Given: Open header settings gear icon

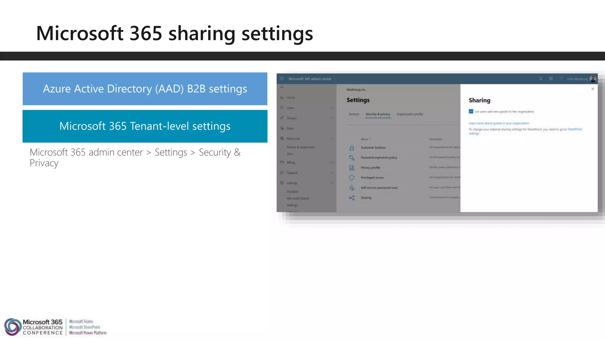Looking at the screenshot, I should click(551, 79).
